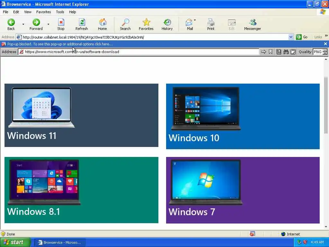This screenshot has height=247, width=329.
Task: Open the Windows 7 download tile
Action: click(x=243, y=190)
